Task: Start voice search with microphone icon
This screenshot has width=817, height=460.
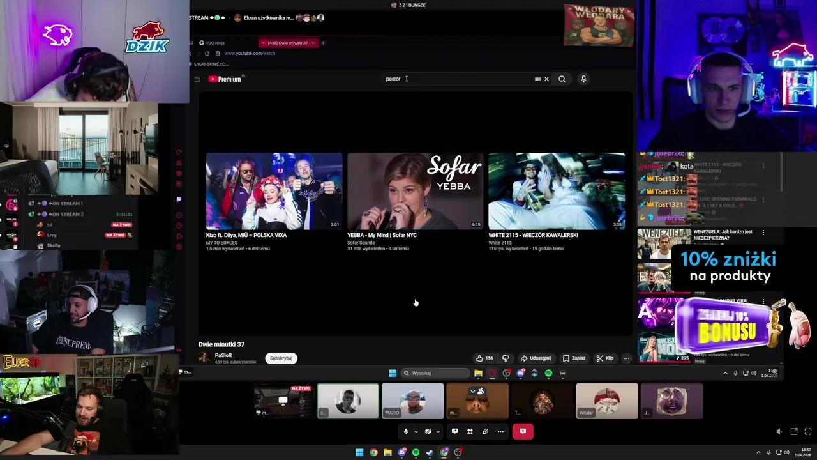Action: [583, 79]
